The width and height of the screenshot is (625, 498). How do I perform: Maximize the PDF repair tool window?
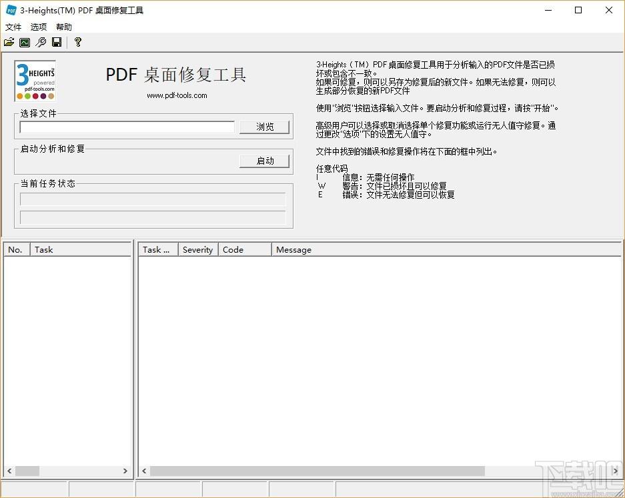point(578,10)
